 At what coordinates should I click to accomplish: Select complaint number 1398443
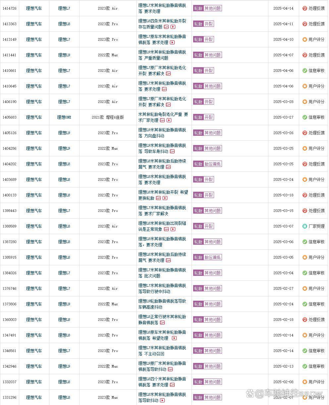pyautogui.click(x=9, y=211)
